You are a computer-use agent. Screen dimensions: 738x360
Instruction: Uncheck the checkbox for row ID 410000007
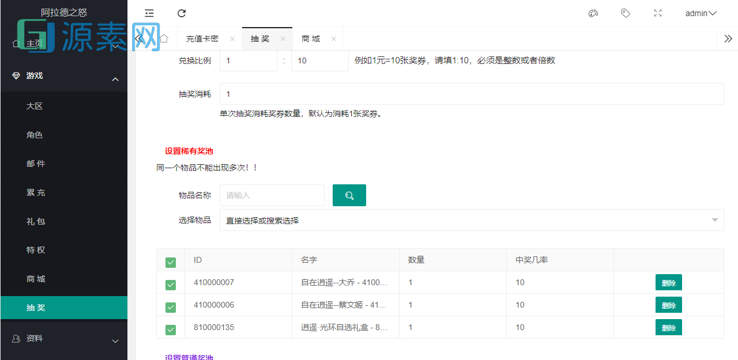[171, 284]
